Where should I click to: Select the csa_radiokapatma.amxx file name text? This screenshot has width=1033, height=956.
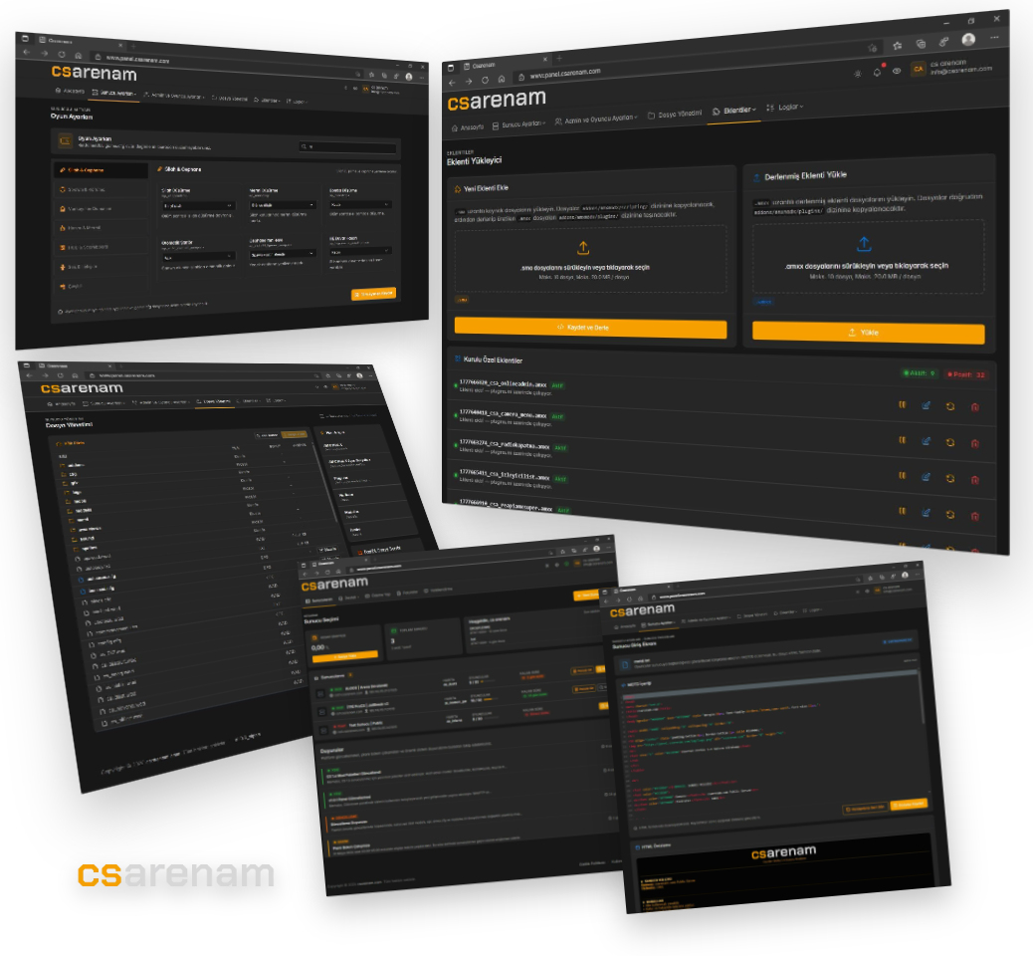[x=504, y=446]
